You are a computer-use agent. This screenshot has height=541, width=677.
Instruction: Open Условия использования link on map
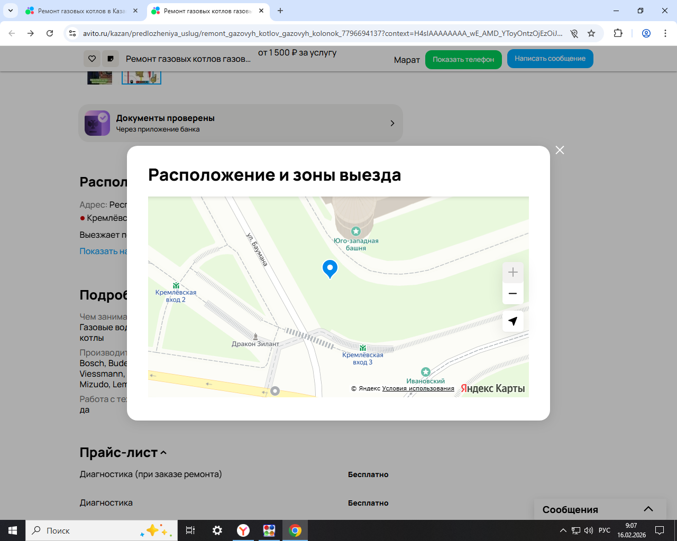tap(418, 388)
